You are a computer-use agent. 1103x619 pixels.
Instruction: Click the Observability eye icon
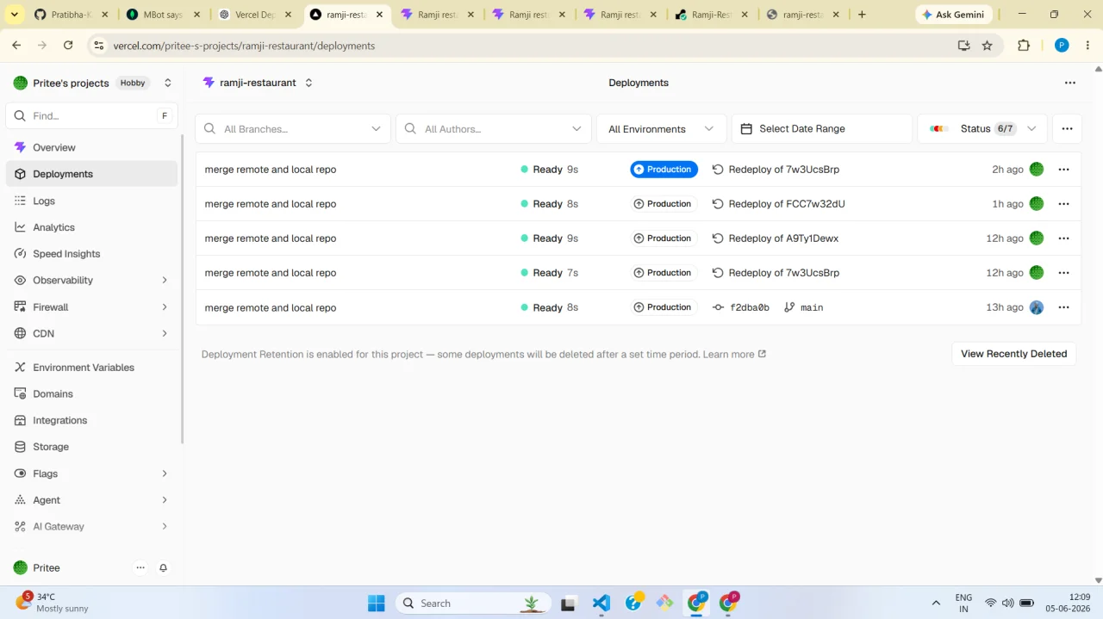[x=21, y=281]
